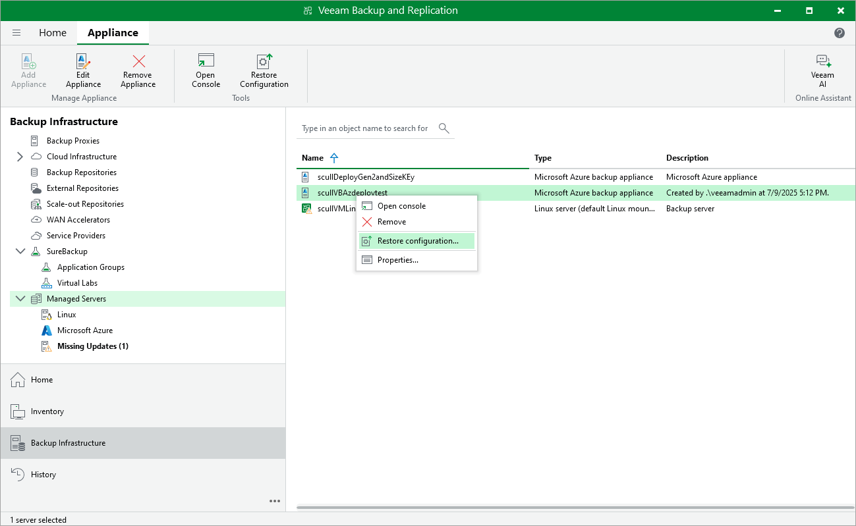Sort by the Description column header
Viewport: 856px width, 526px height.
click(687, 158)
